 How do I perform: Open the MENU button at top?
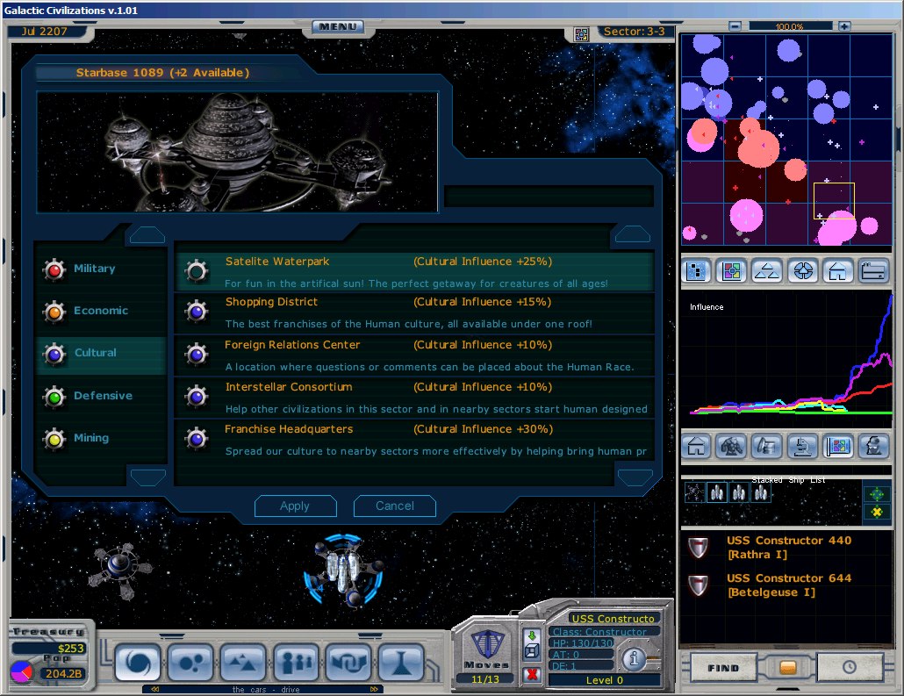[x=338, y=26]
